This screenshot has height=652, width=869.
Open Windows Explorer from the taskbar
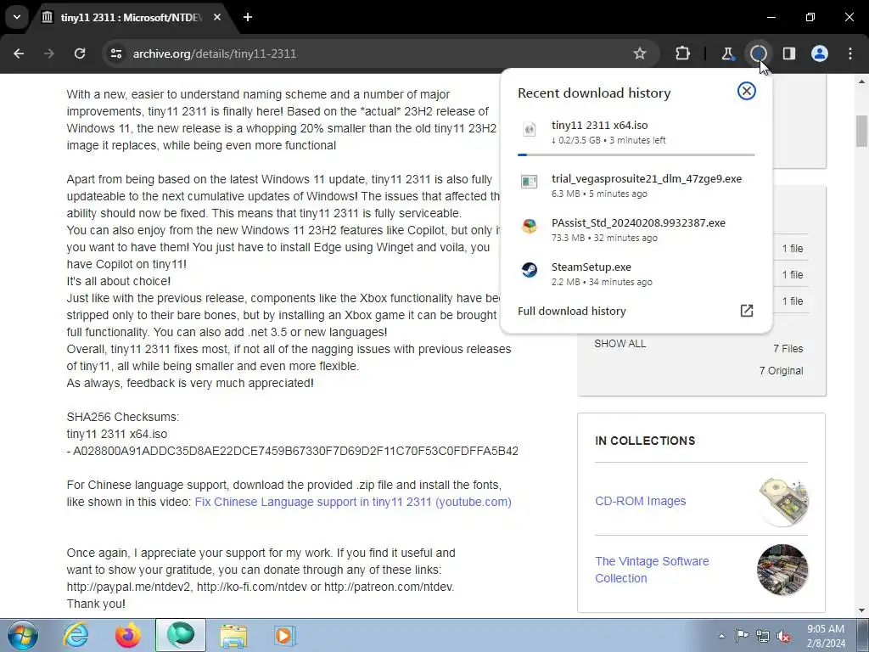click(x=233, y=635)
